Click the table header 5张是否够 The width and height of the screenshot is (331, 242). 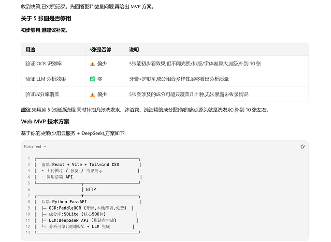click(x=101, y=50)
